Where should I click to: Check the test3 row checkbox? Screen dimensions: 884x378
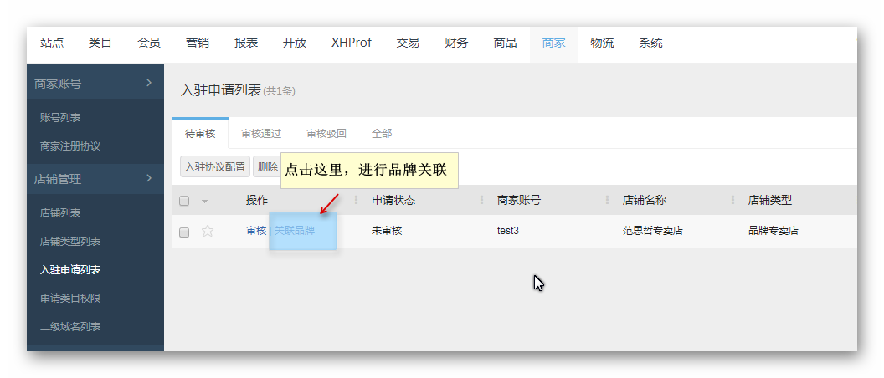184,232
